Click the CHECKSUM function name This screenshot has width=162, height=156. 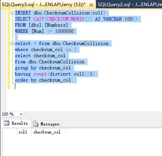tap(58, 19)
